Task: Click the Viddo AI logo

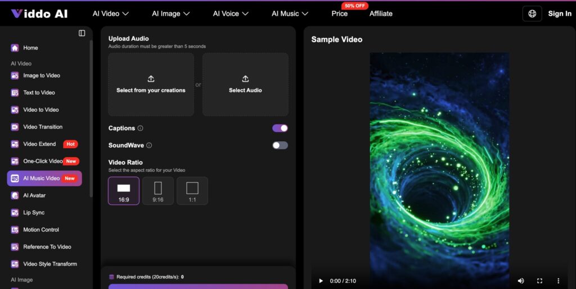Action: coord(39,13)
